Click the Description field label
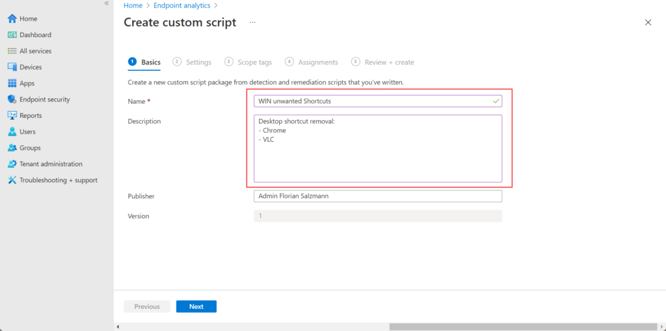 click(144, 121)
